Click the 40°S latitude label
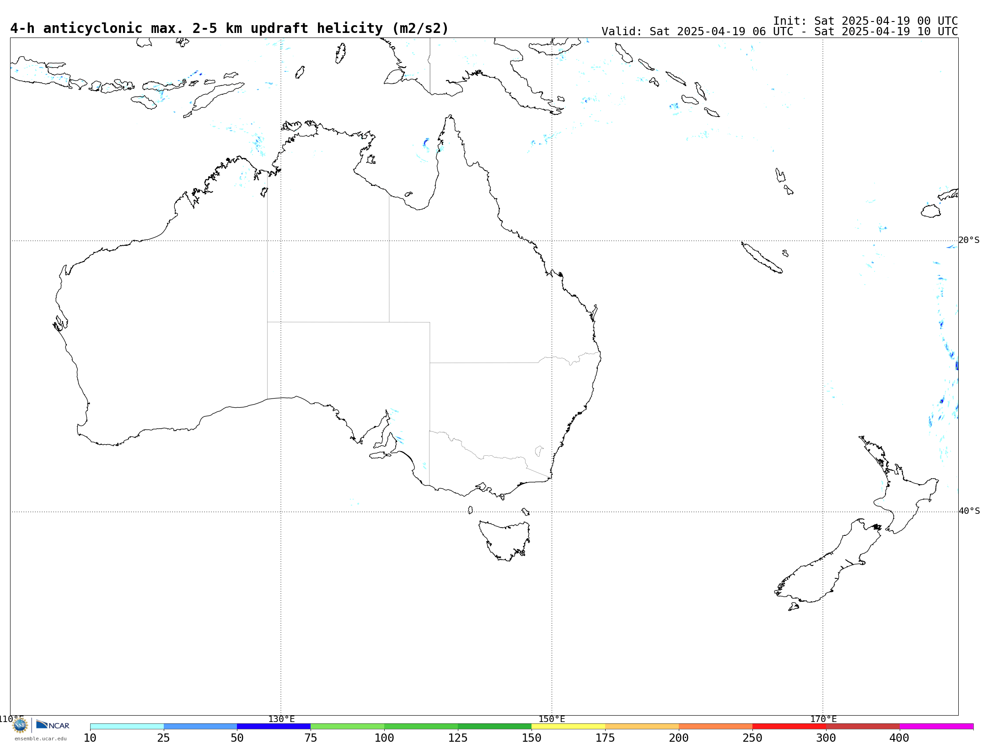Viewport: 988px width, 744px height. [969, 511]
